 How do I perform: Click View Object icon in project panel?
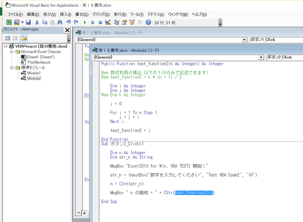click(15, 38)
